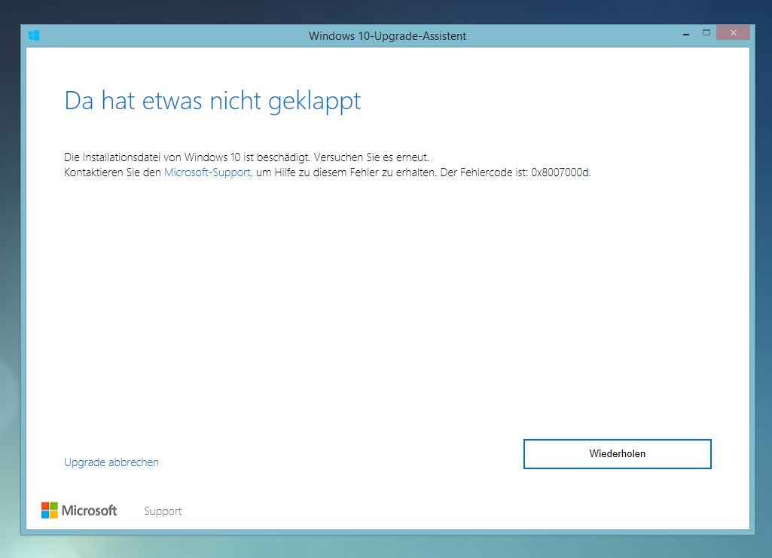This screenshot has width=772, height=558.
Task: Maximize the Upgrade-Assistent window
Action: point(706,33)
